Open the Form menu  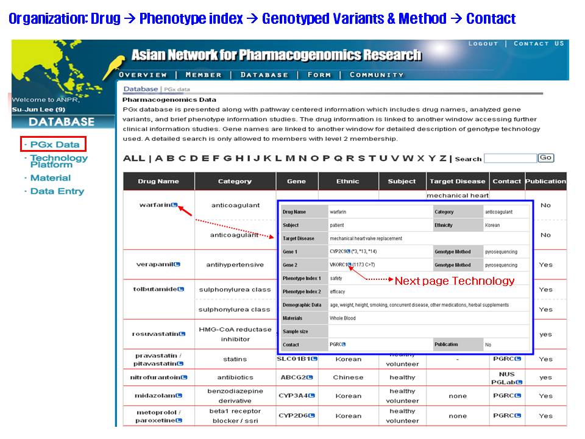click(x=319, y=75)
